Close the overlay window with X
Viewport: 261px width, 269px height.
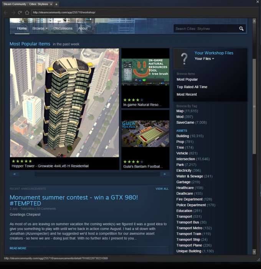[x=258, y=2]
